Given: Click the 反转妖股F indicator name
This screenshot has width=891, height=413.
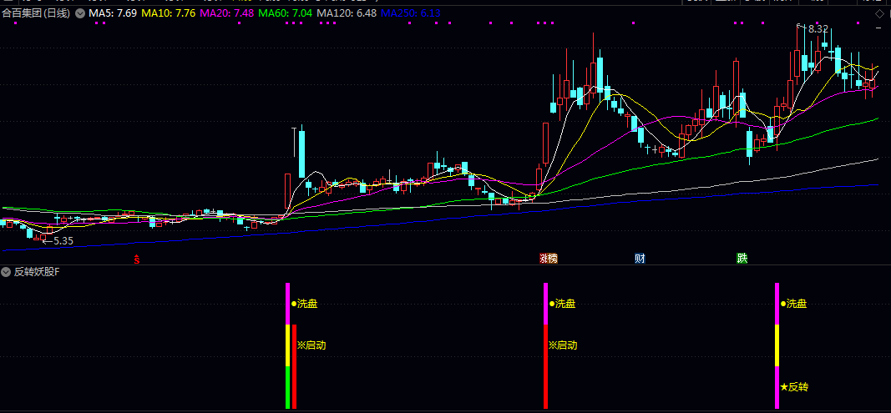Looking at the screenshot, I should click(37, 272).
